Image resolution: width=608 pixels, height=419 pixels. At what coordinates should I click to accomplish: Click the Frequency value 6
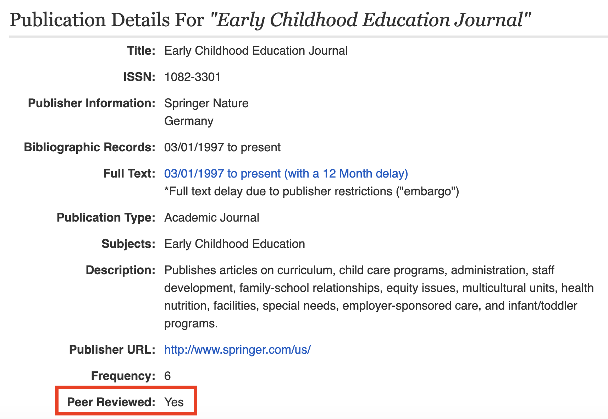(x=167, y=376)
